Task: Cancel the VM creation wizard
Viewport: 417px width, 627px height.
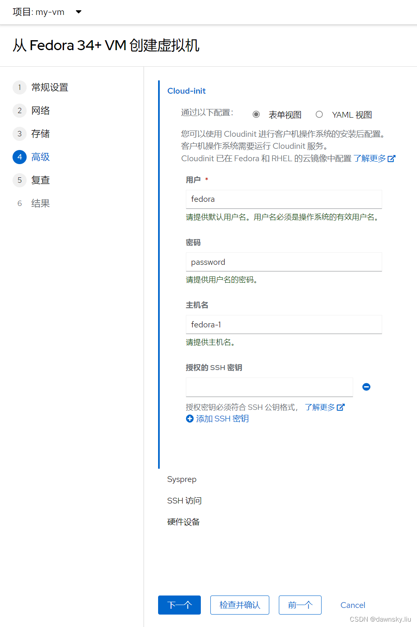Action: 352,605
